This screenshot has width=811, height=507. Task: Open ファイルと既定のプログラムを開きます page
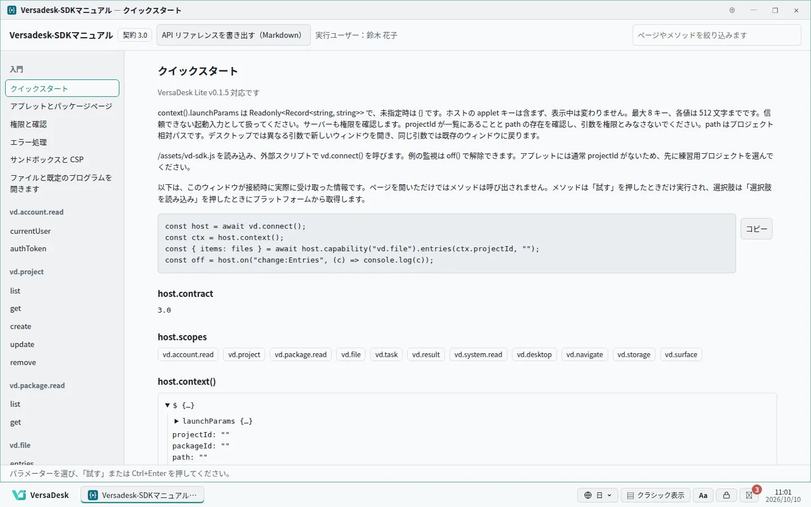[x=62, y=183]
